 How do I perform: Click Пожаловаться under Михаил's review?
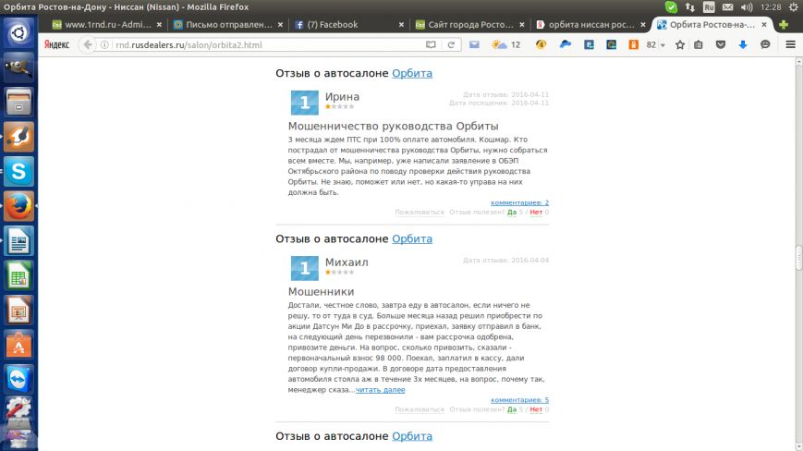pos(420,409)
